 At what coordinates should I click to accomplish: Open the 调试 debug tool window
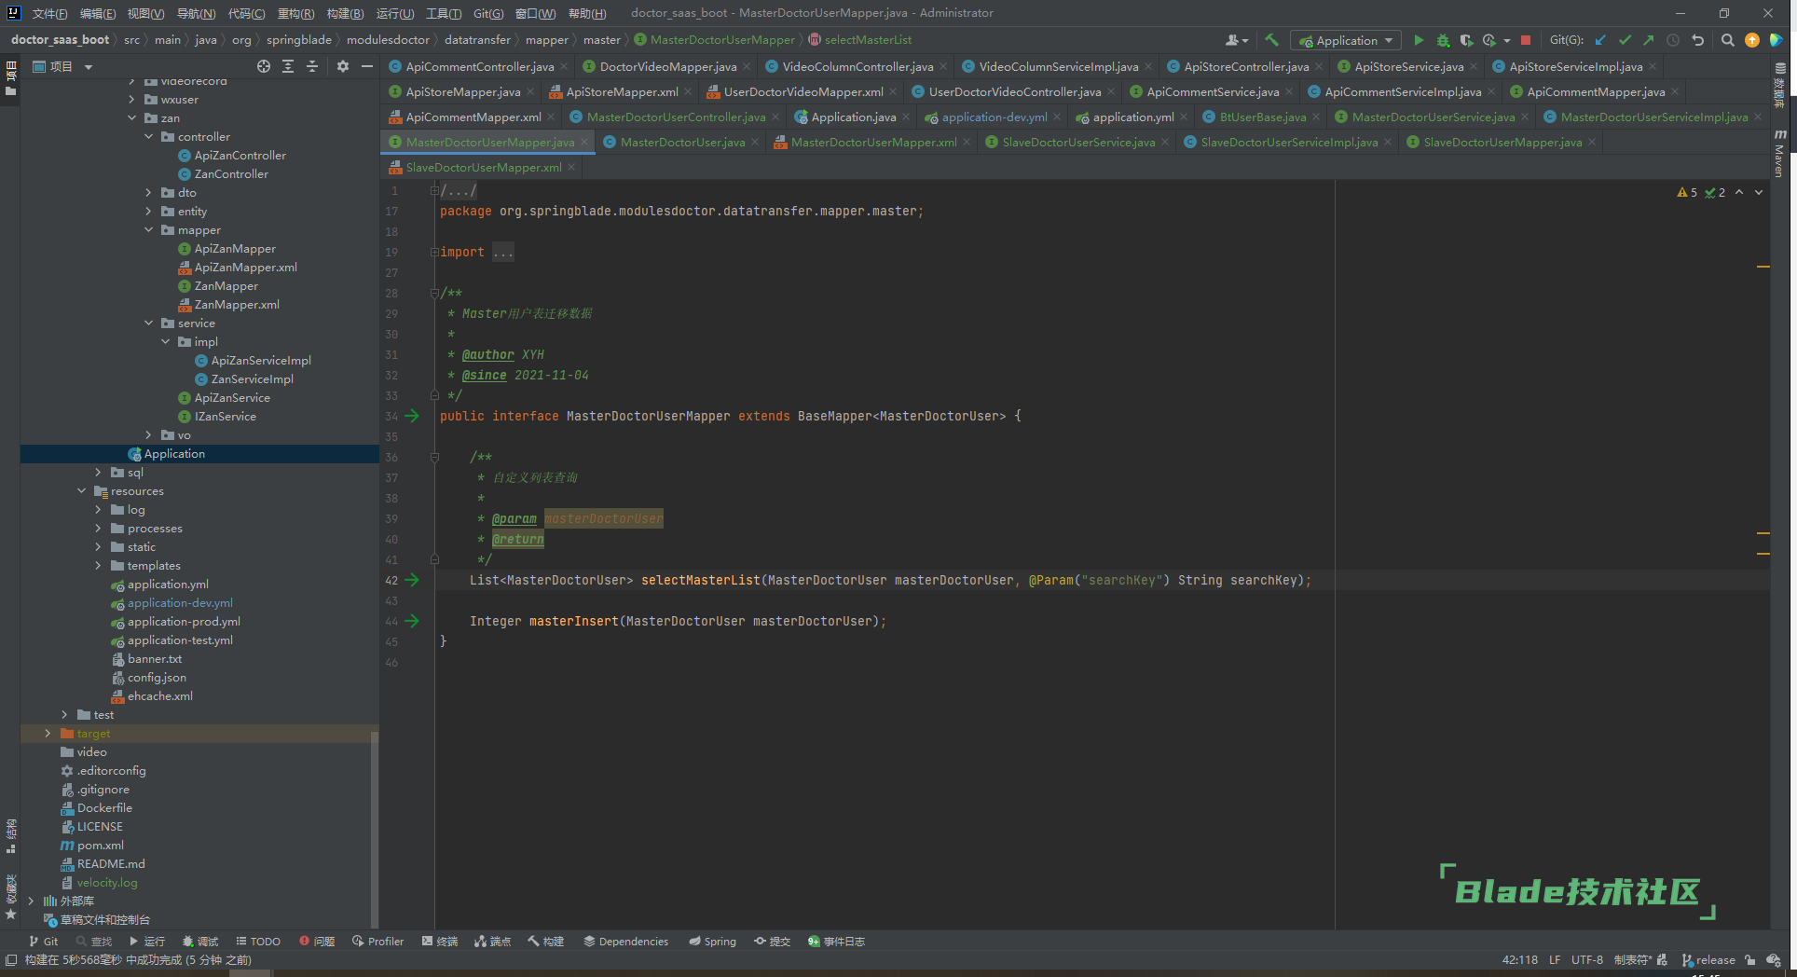pos(200,941)
